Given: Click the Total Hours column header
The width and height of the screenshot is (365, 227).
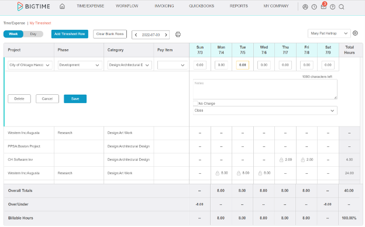Looking at the screenshot, I should tap(349, 50).
